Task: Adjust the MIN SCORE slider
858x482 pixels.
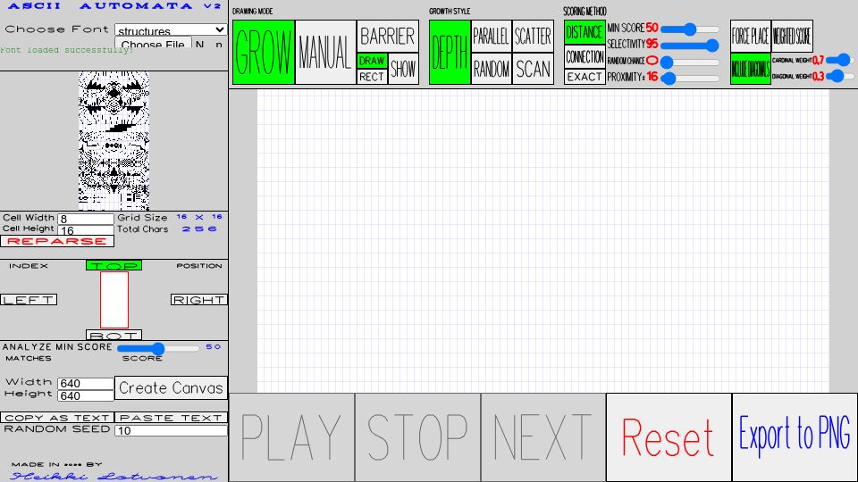Action: point(691,29)
